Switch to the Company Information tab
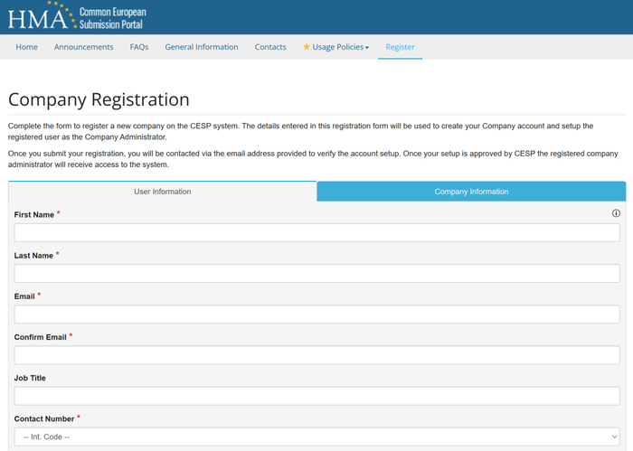 pos(471,192)
